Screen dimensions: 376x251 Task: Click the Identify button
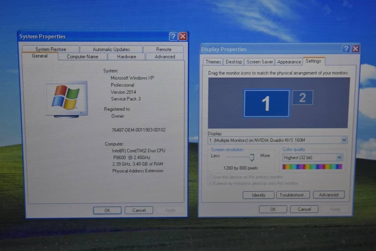tap(258, 195)
